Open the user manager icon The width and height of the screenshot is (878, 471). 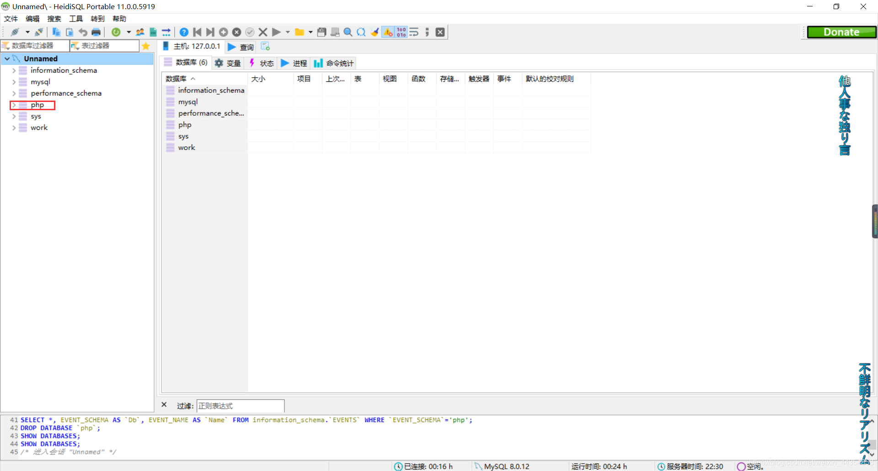[x=140, y=32]
